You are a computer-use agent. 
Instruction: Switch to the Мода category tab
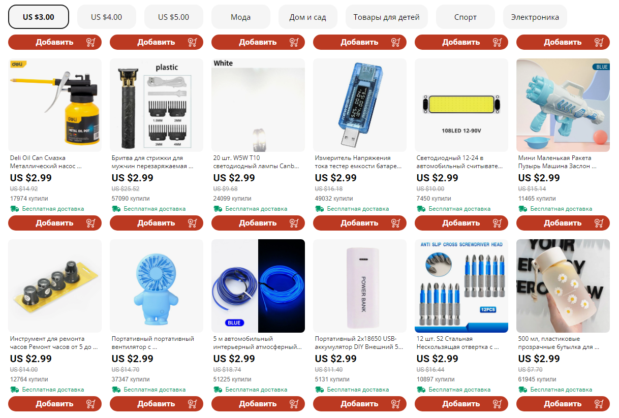pos(241,17)
